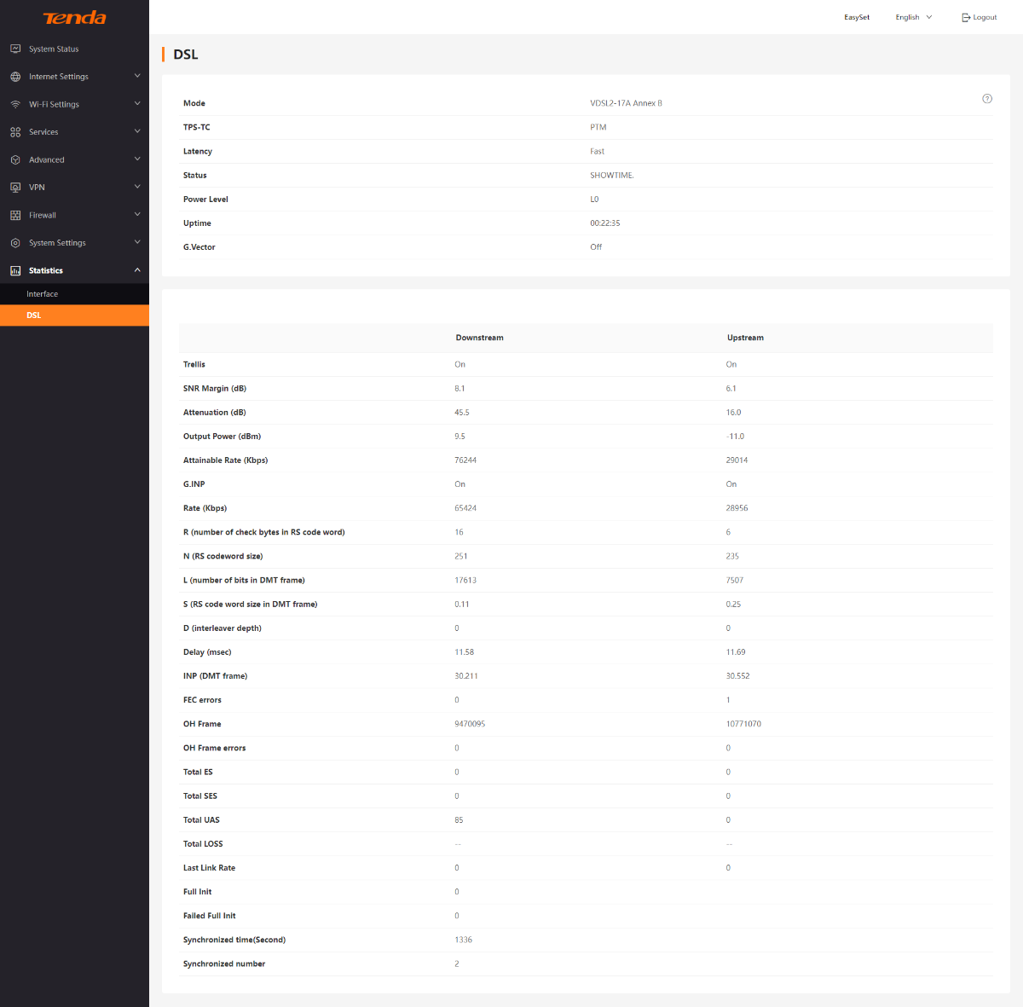
Task: Click the upstream attainable rate 29014
Action: coord(737,460)
